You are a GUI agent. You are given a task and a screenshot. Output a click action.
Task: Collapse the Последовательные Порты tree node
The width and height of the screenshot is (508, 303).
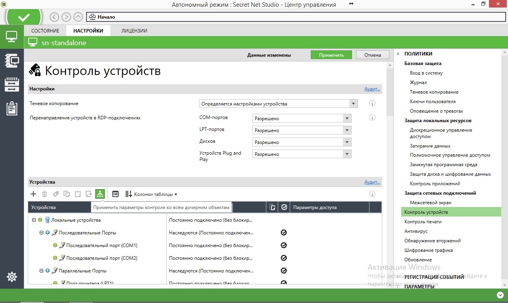tap(42, 233)
